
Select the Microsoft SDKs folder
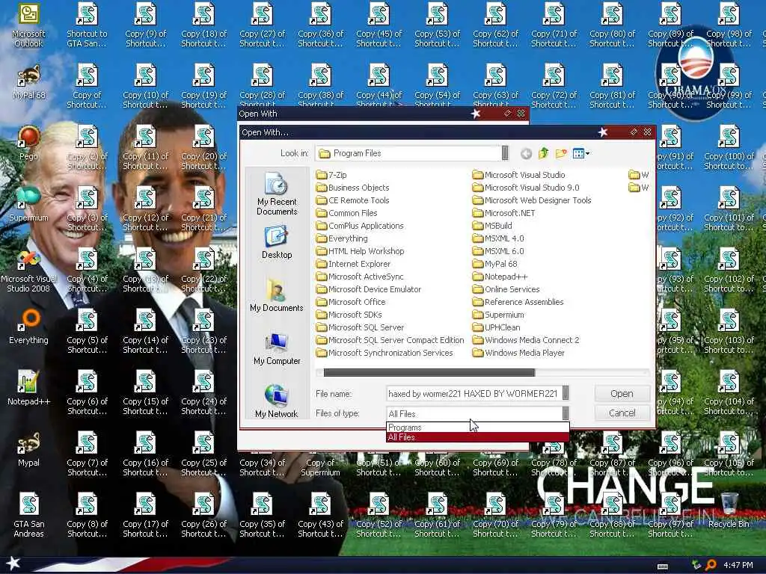[x=349, y=315]
